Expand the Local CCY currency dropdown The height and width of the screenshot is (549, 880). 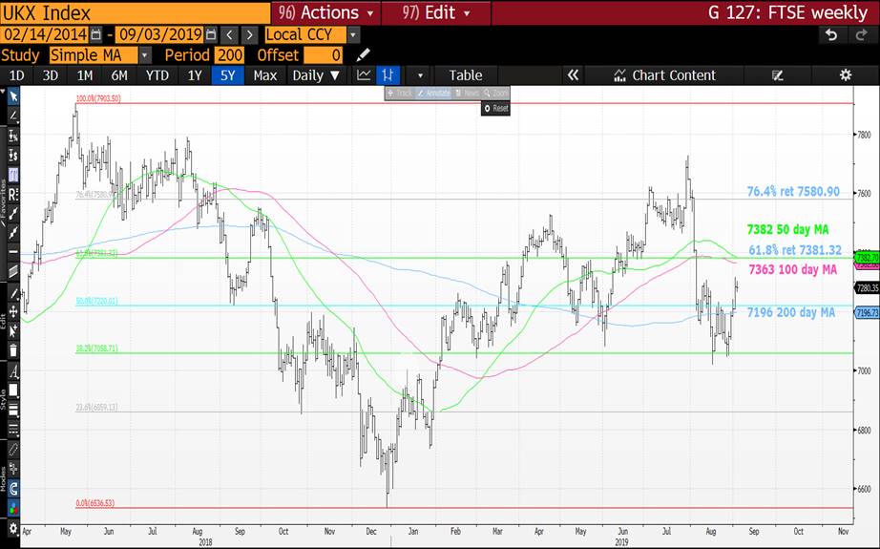(353, 34)
